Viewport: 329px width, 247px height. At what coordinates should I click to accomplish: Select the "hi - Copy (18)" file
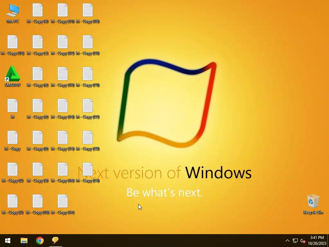(13, 45)
